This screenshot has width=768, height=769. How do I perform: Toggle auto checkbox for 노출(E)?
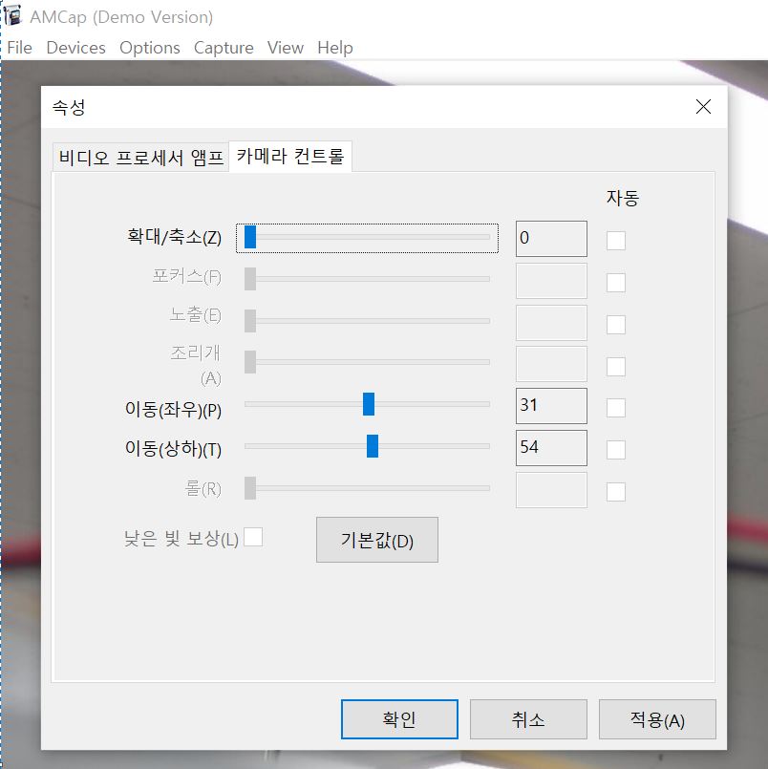click(616, 325)
